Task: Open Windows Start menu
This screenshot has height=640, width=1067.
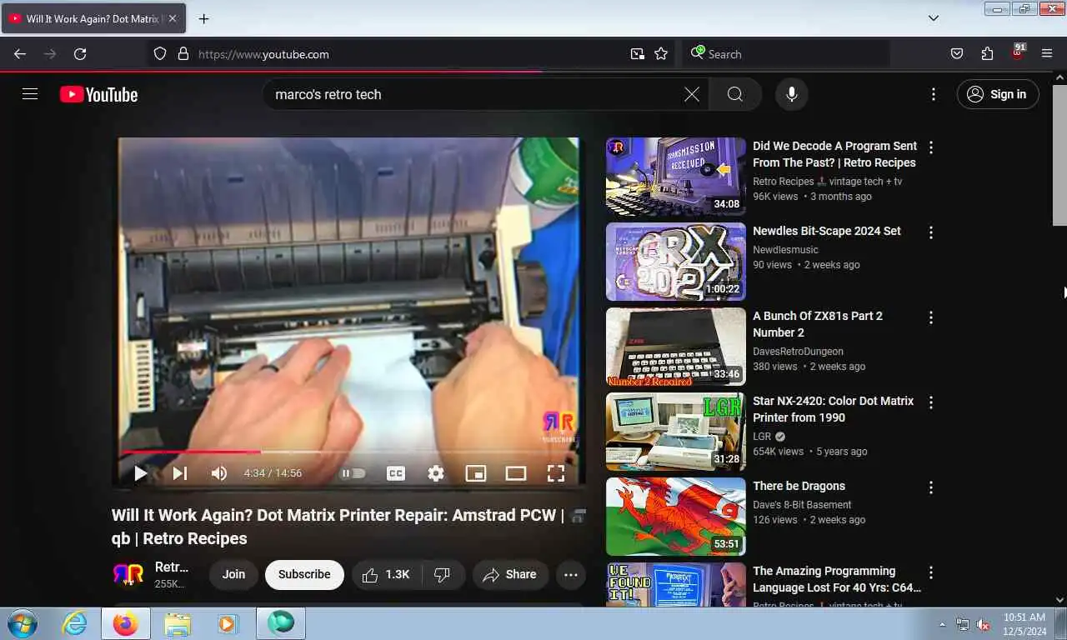Action: tap(21, 623)
